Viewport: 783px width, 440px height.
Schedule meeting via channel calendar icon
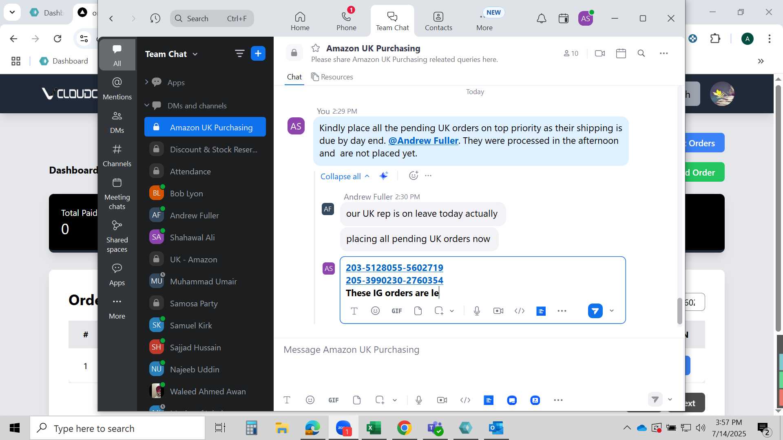(621, 53)
